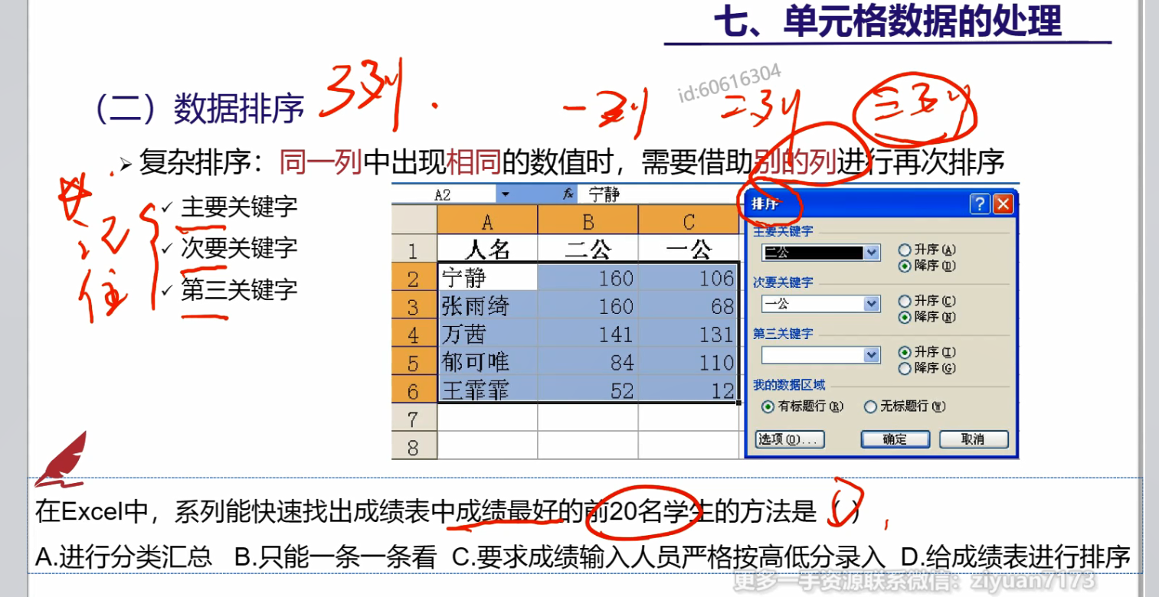Click cell with value 106
Screen dimensions: 1159x597
[688, 278]
